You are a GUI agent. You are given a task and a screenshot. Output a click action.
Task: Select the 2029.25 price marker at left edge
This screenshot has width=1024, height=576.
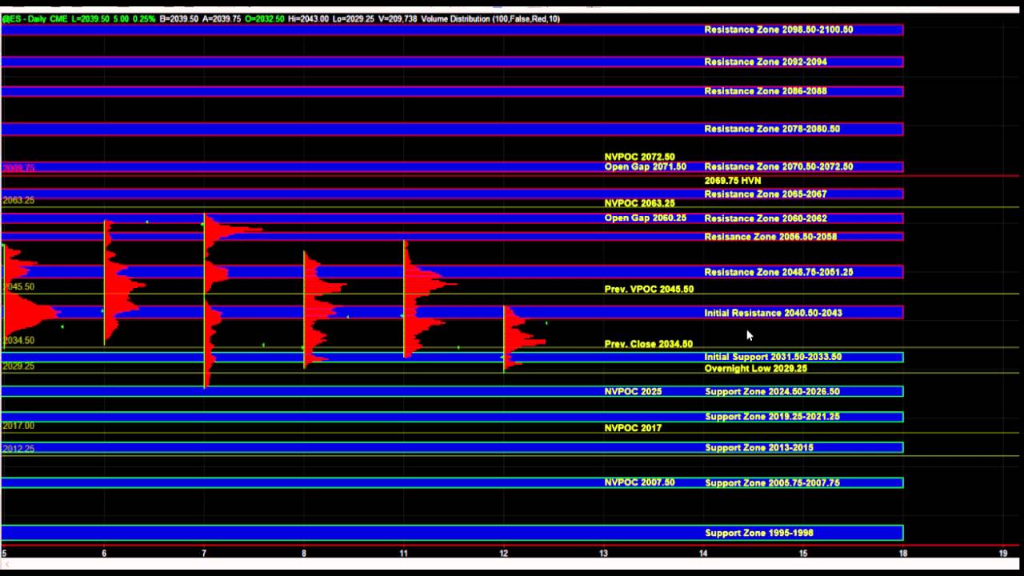click(18, 366)
